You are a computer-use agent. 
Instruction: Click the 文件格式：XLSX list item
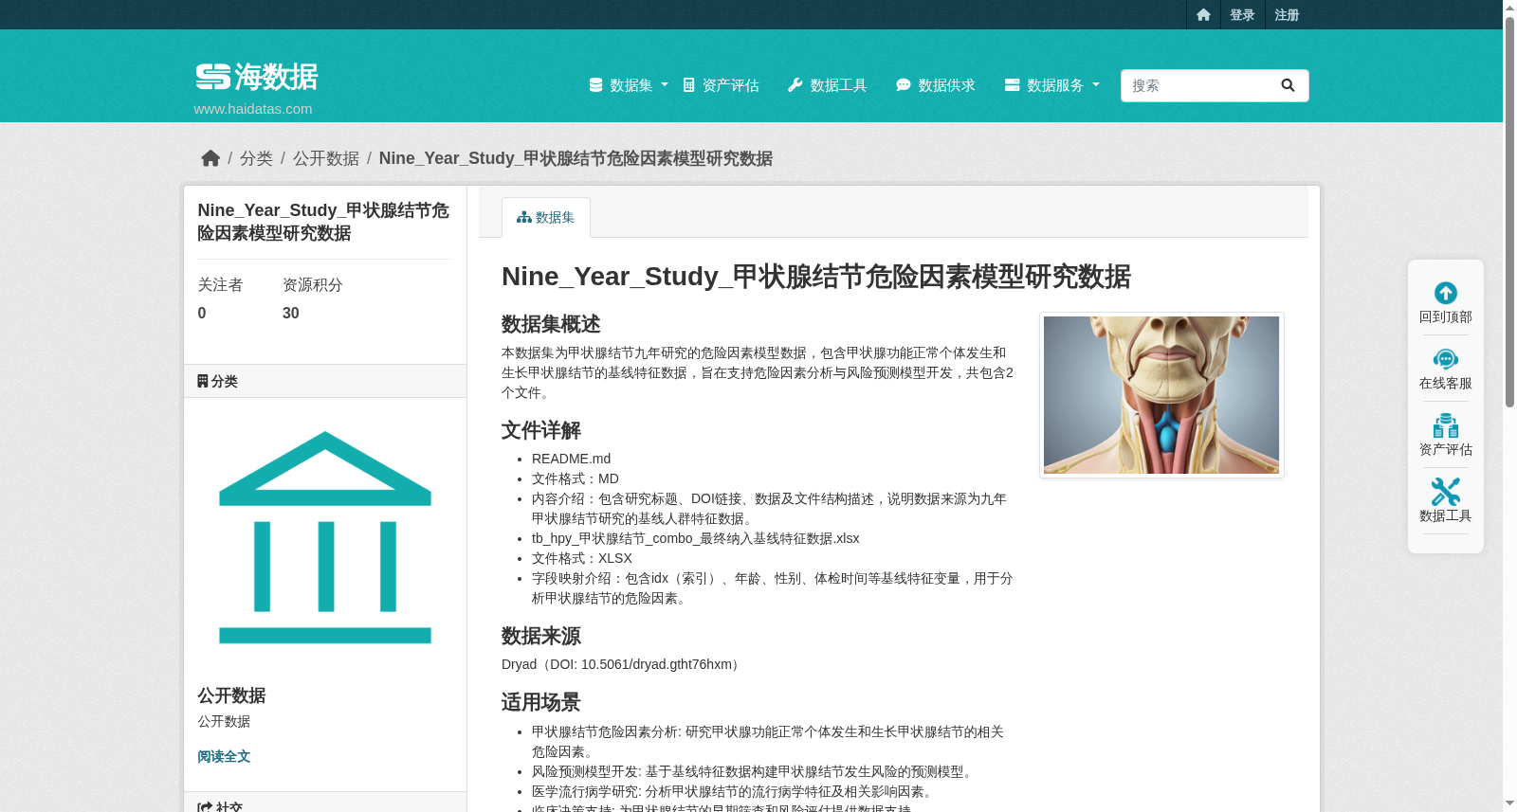tap(582, 558)
